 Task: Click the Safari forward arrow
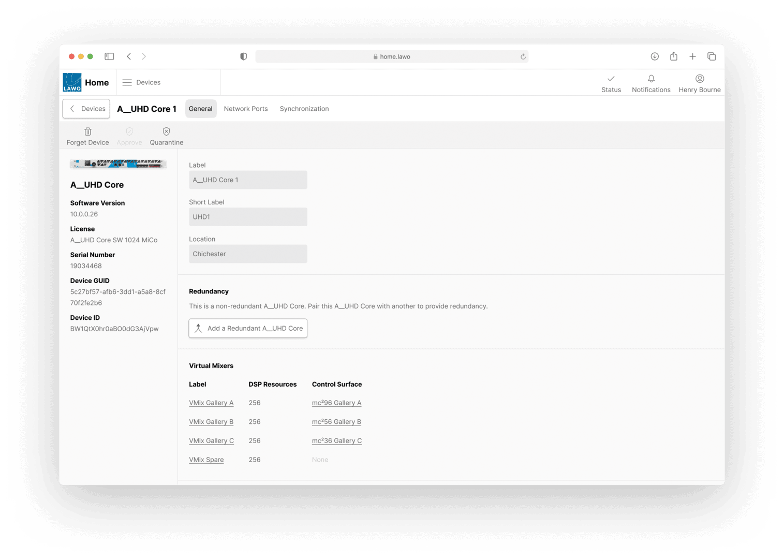point(144,56)
